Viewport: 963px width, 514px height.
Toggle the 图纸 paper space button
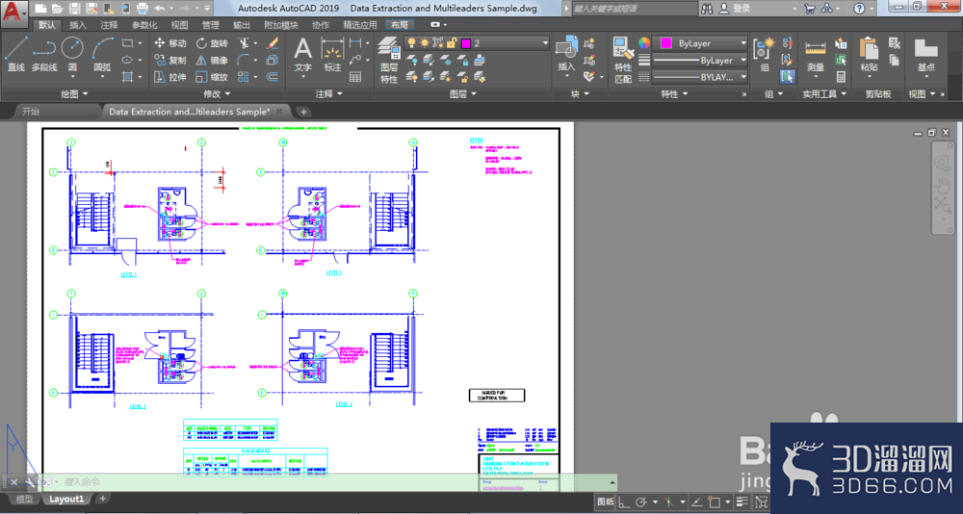click(x=605, y=501)
